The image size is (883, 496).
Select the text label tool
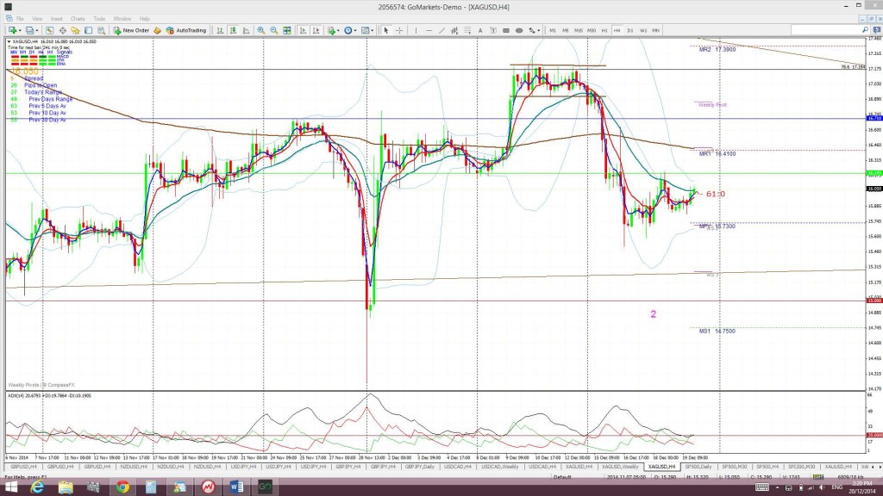click(x=493, y=30)
